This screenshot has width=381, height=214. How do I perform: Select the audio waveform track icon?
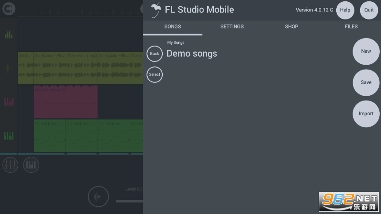pos(8,68)
